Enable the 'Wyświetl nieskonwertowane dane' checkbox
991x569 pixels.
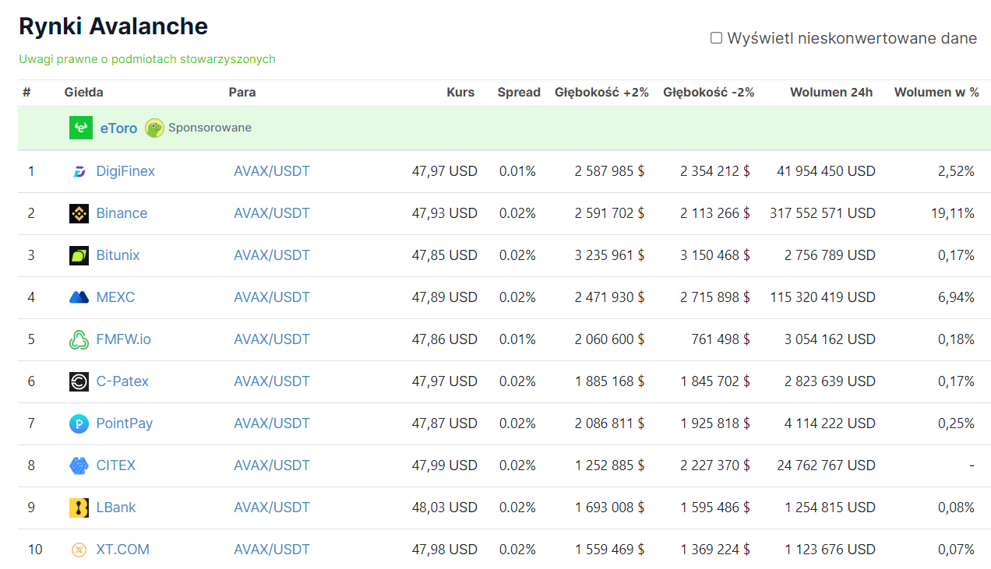(x=716, y=38)
